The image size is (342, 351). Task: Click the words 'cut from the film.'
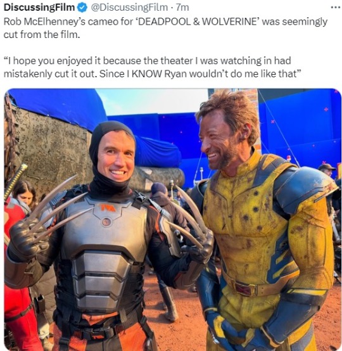[x=42, y=35]
